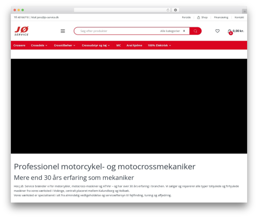
Task: Open the Crossere menu item
Action: click(x=19, y=45)
